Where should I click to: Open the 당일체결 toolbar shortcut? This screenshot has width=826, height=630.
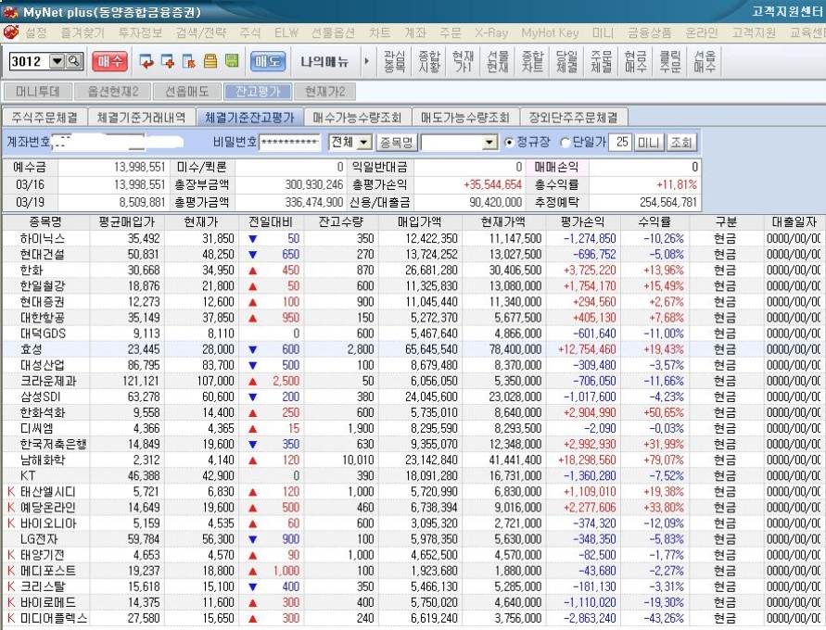566,61
